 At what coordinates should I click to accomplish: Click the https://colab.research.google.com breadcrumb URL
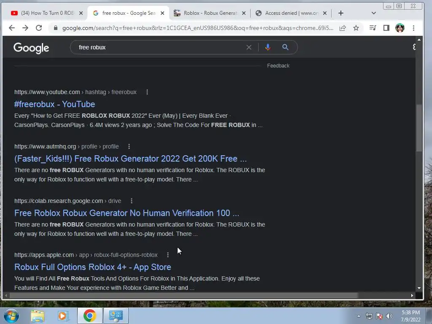[x=59, y=201]
